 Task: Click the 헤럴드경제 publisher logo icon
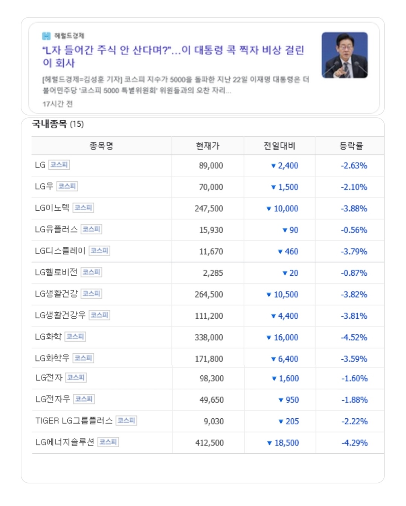[46, 36]
